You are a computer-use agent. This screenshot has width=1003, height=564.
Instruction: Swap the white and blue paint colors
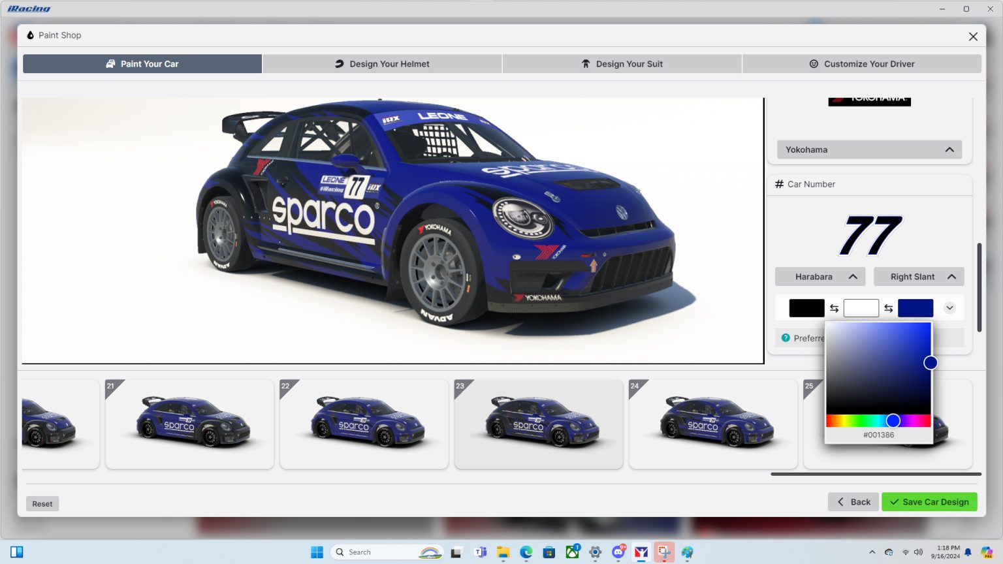coord(888,307)
